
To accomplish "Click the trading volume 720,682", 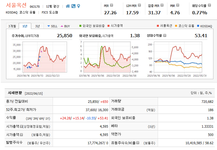I will click(207, 101).
